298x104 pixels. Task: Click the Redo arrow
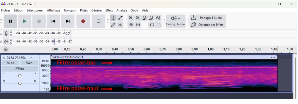click(158, 25)
